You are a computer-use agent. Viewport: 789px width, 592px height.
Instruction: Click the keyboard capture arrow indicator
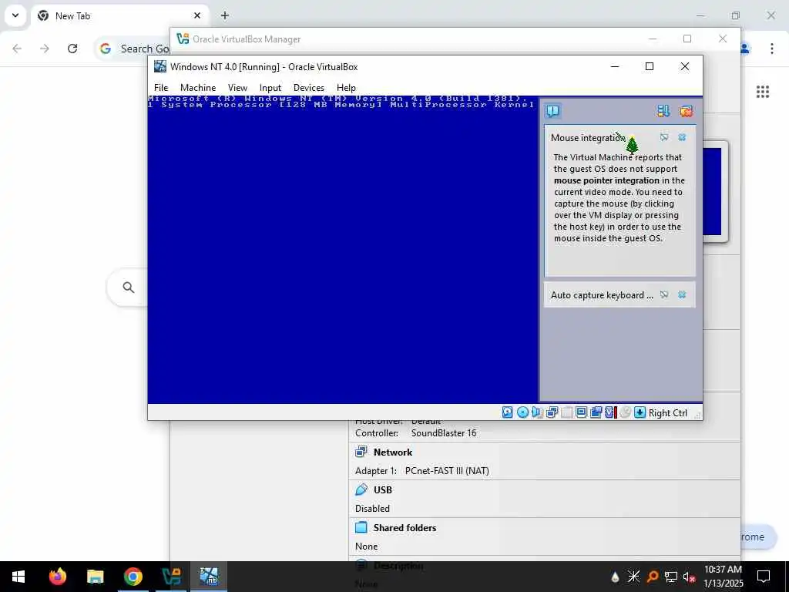point(640,412)
